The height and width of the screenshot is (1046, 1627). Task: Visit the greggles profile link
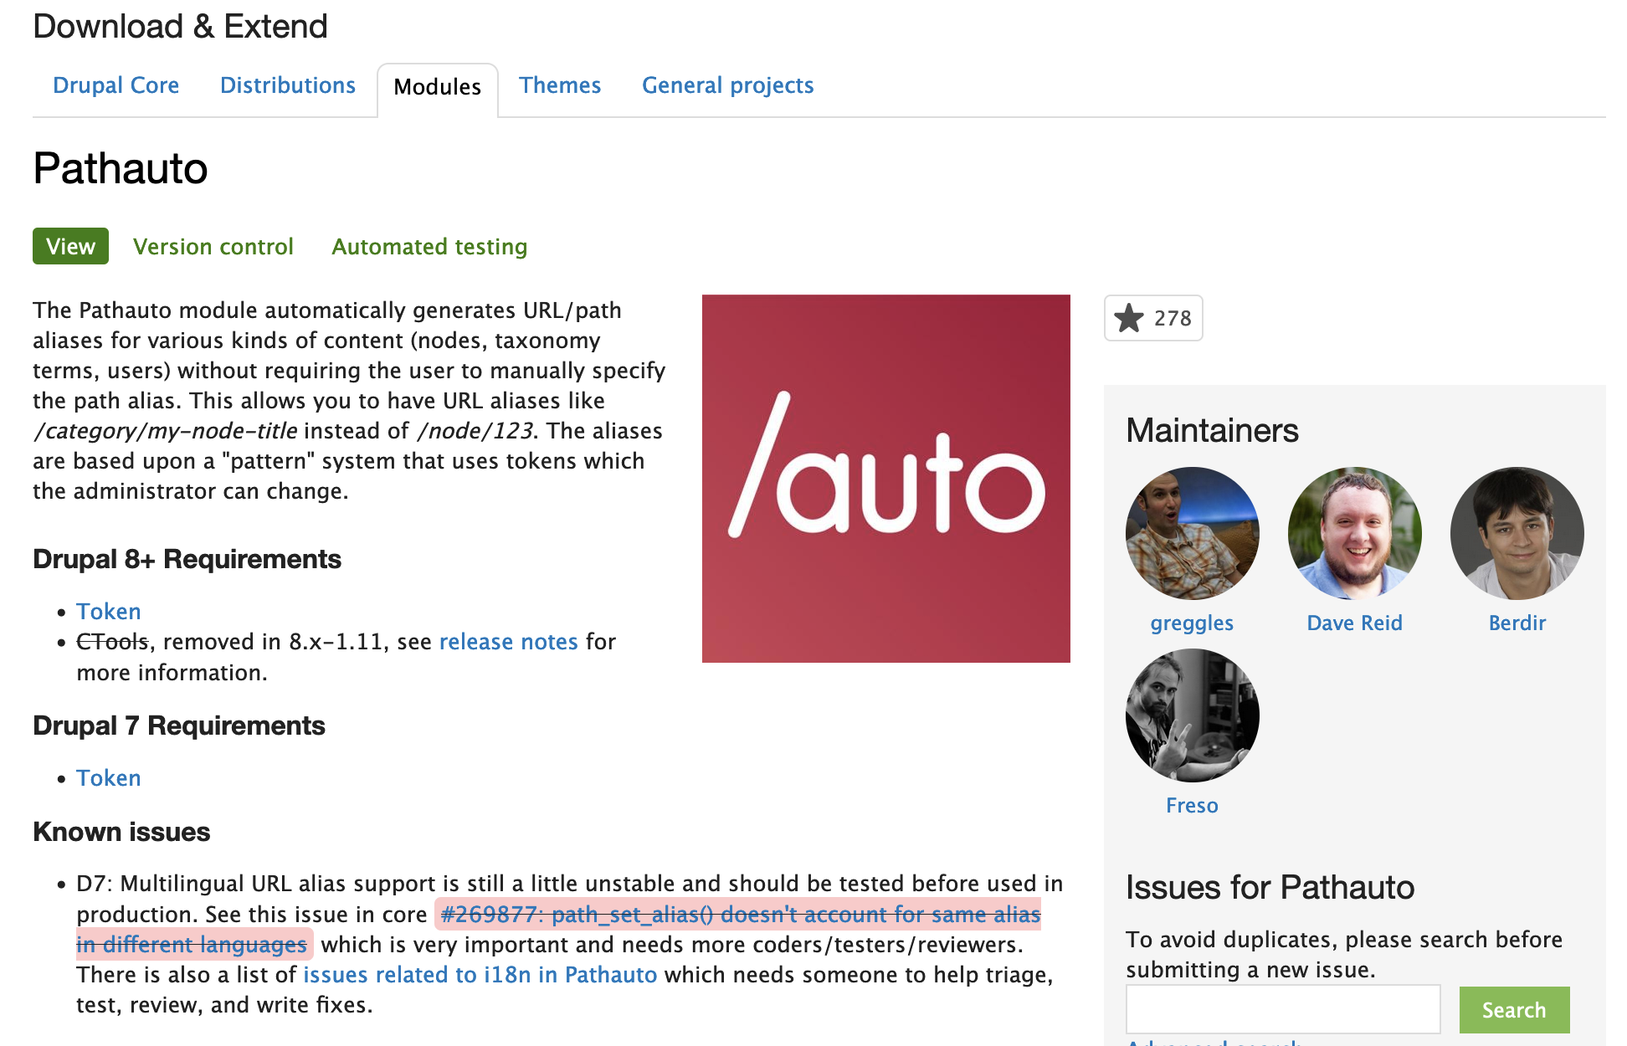(x=1192, y=623)
